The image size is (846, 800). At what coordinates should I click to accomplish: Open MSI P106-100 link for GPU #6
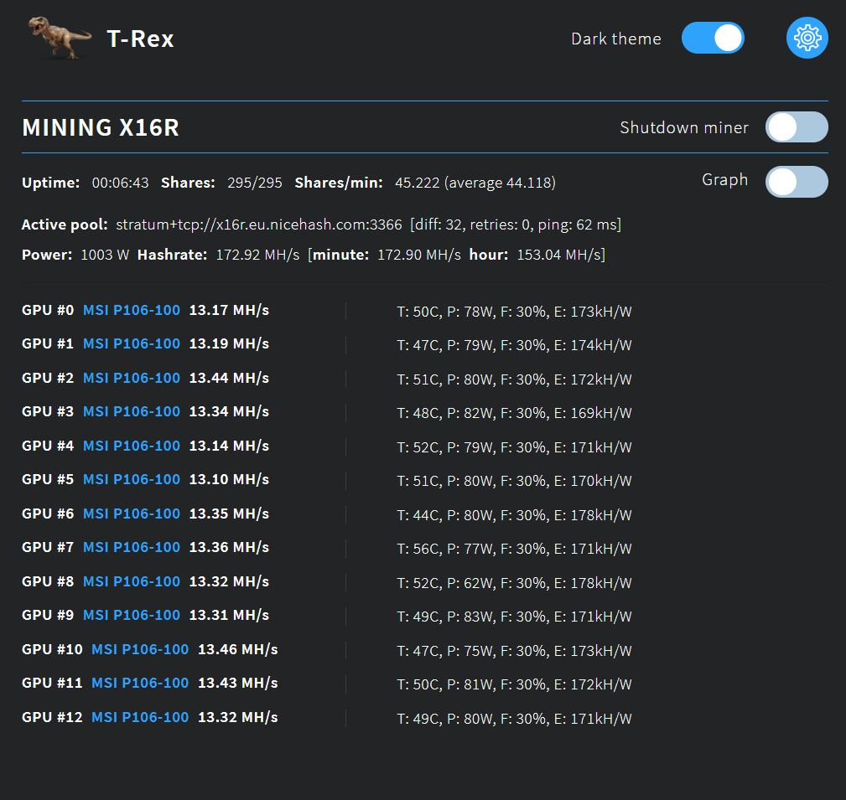point(131,514)
